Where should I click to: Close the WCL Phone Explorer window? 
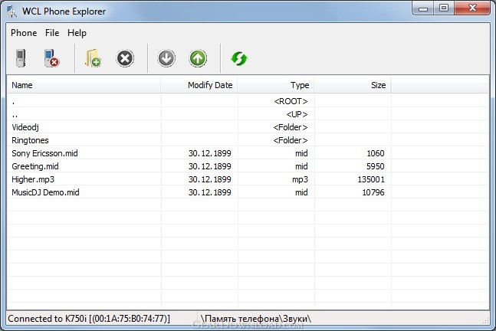(x=472, y=8)
